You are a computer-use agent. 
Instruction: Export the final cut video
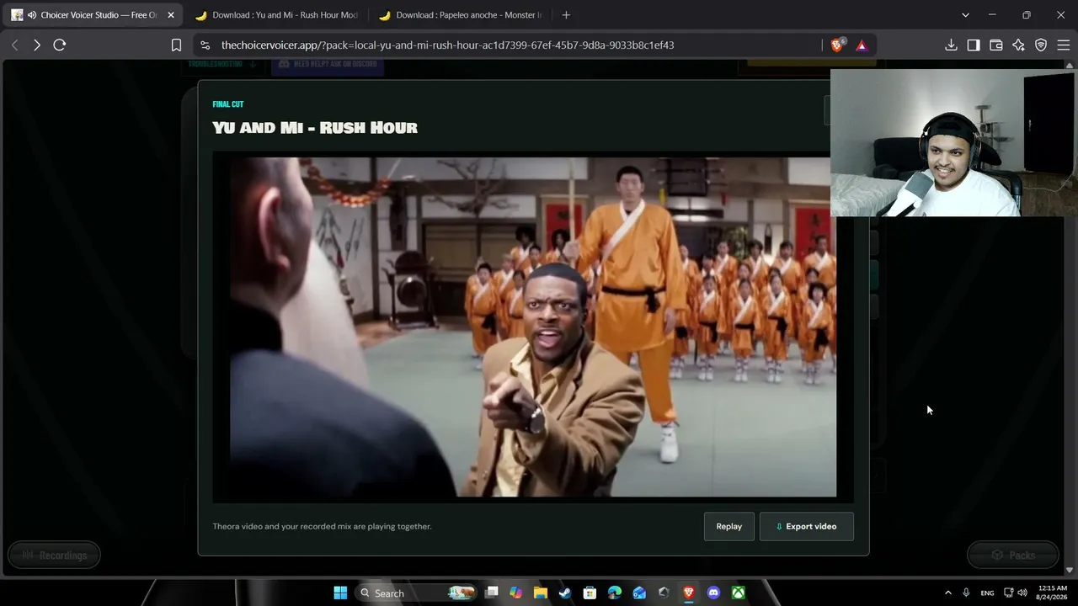tap(806, 527)
